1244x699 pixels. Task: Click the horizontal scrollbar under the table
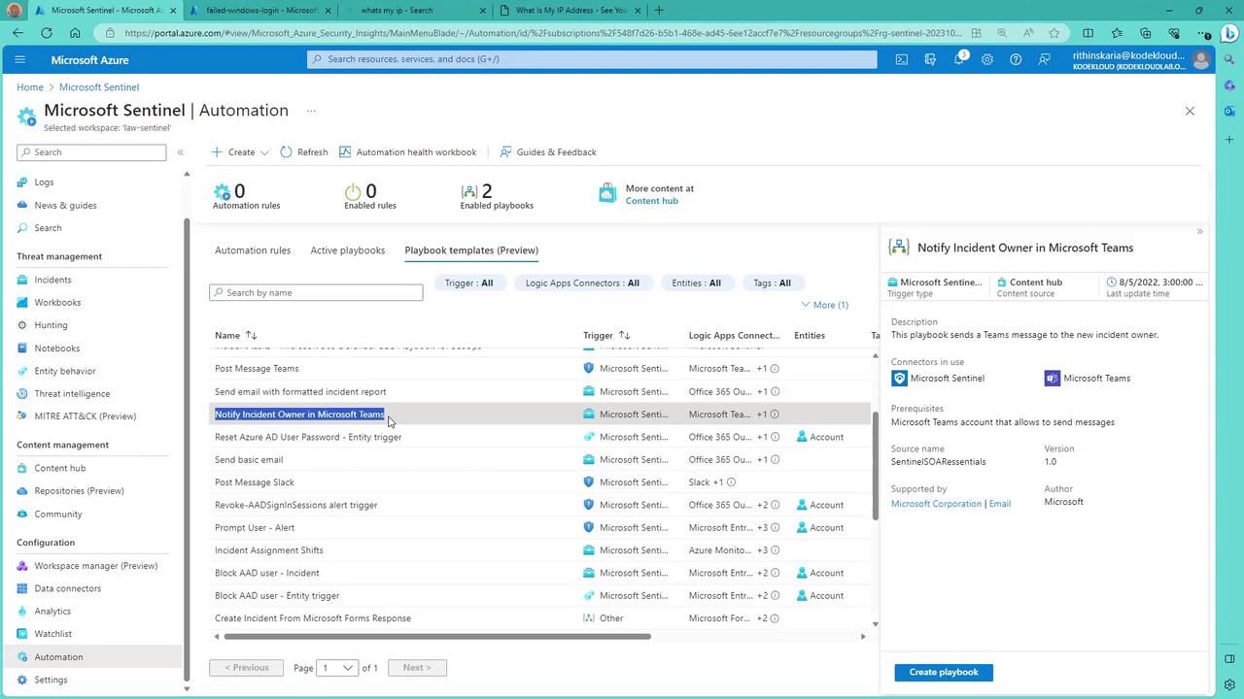[436, 637]
